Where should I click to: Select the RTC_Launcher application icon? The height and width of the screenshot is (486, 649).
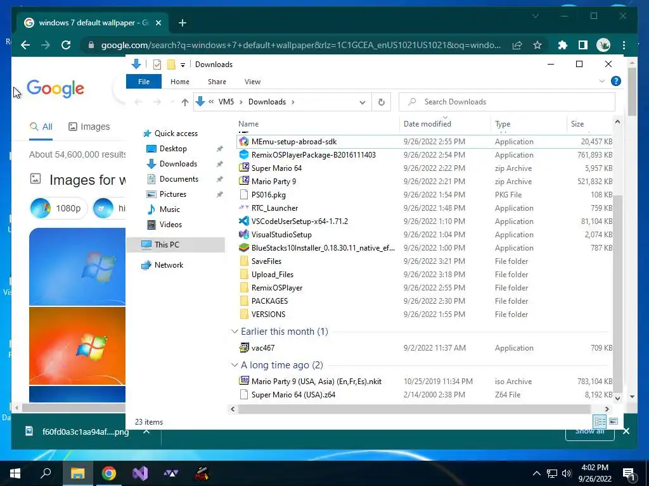244,208
